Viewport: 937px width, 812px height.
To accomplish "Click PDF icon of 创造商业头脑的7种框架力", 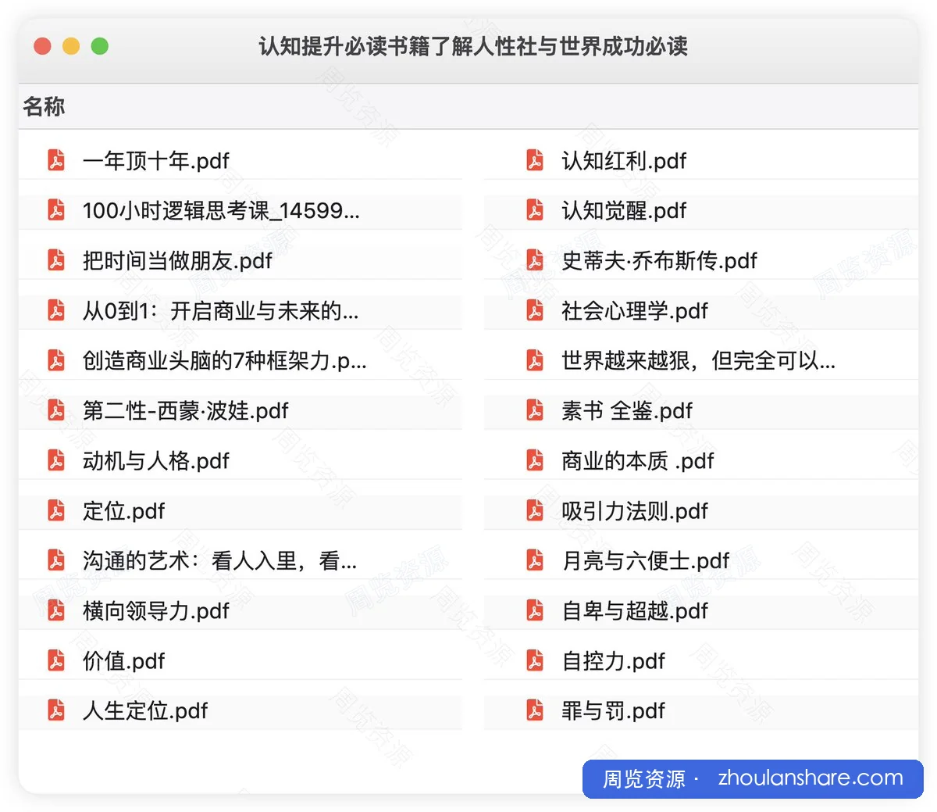I will 56,360.
